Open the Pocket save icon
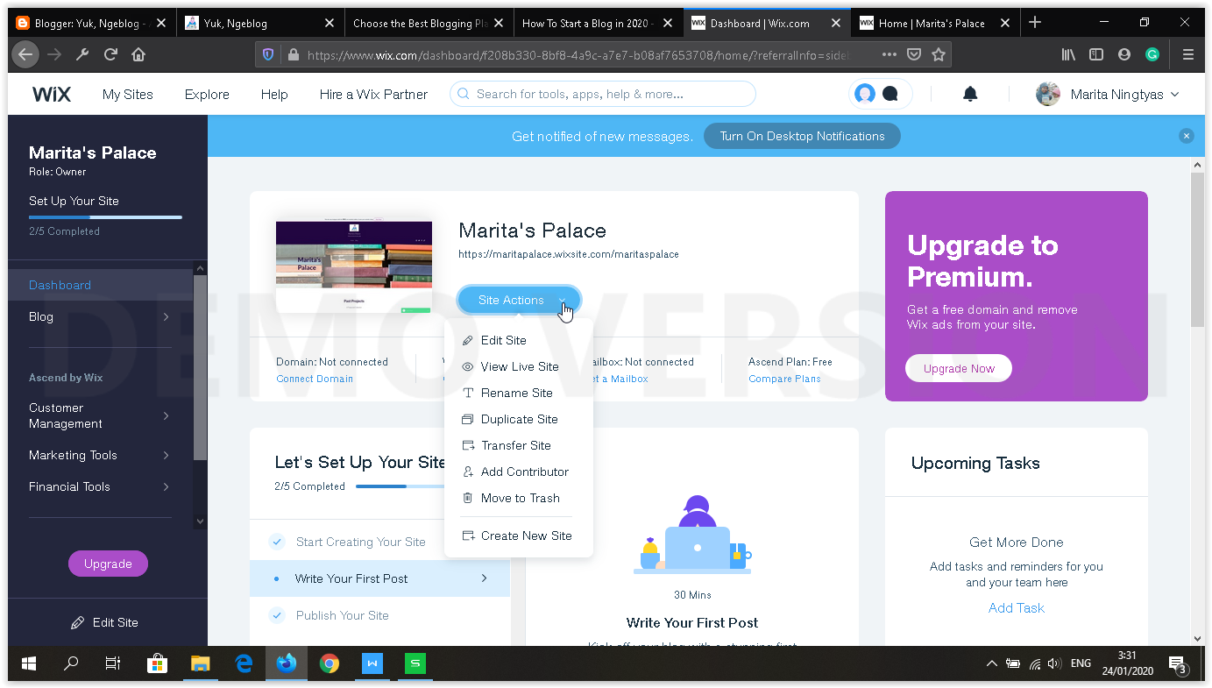The width and height of the screenshot is (1212, 688). tap(914, 54)
